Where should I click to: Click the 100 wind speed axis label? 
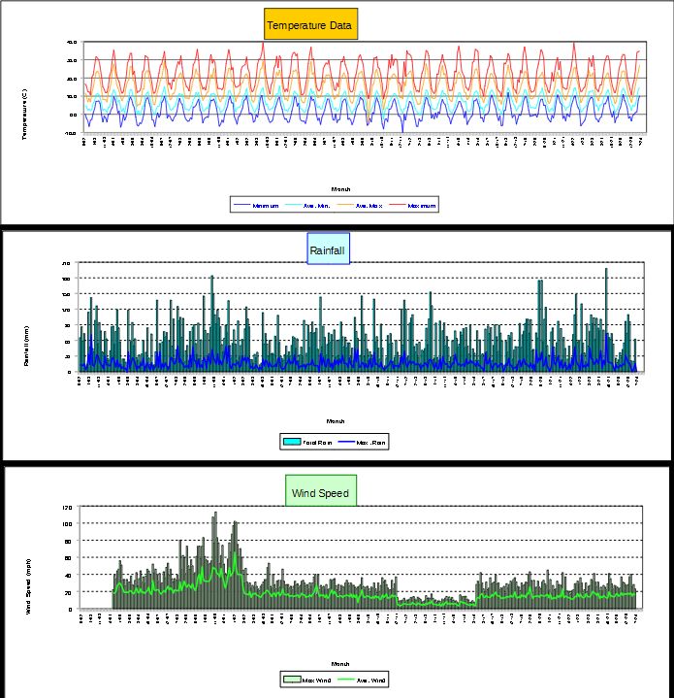coord(67,524)
